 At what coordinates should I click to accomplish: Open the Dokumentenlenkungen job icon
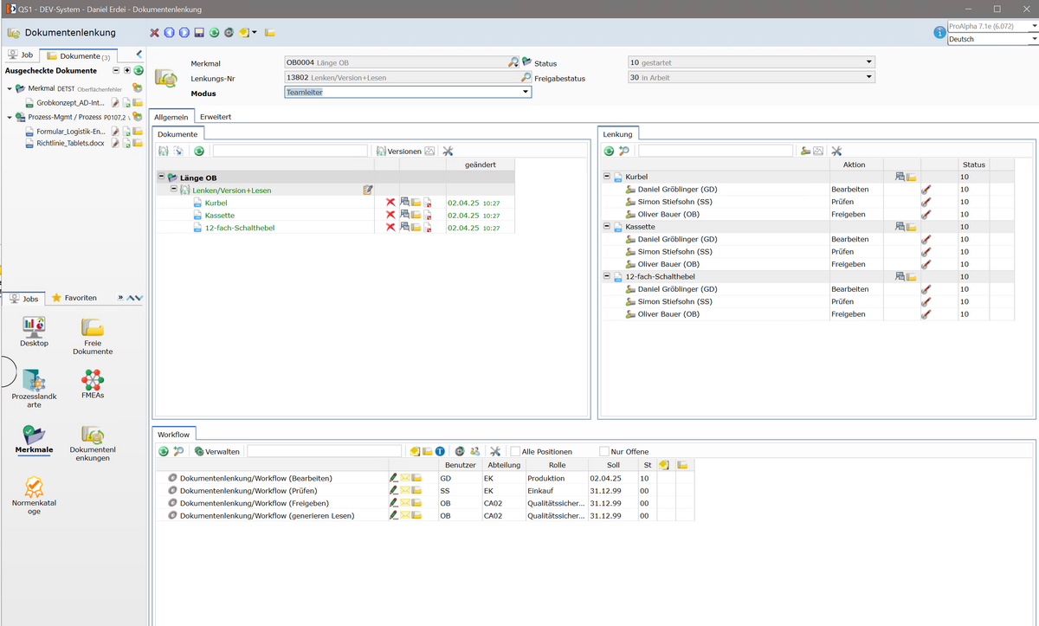pos(93,443)
